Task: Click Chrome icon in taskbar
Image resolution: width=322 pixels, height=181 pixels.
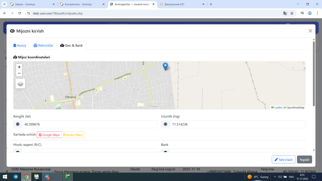Action: click(26, 177)
